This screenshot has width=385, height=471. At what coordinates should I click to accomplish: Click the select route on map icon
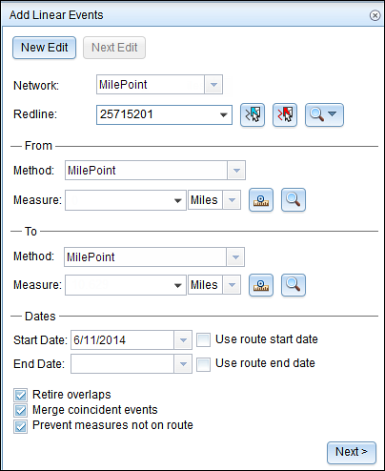point(253,114)
